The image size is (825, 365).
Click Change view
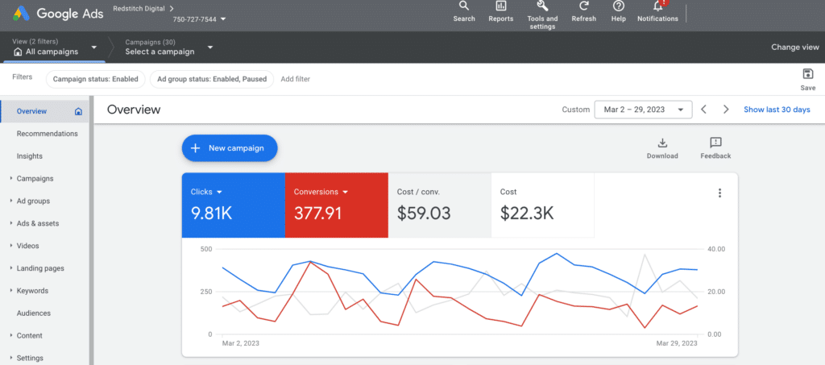click(x=795, y=48)
